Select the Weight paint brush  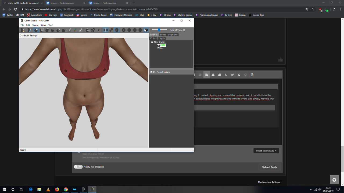pos(70,30)
